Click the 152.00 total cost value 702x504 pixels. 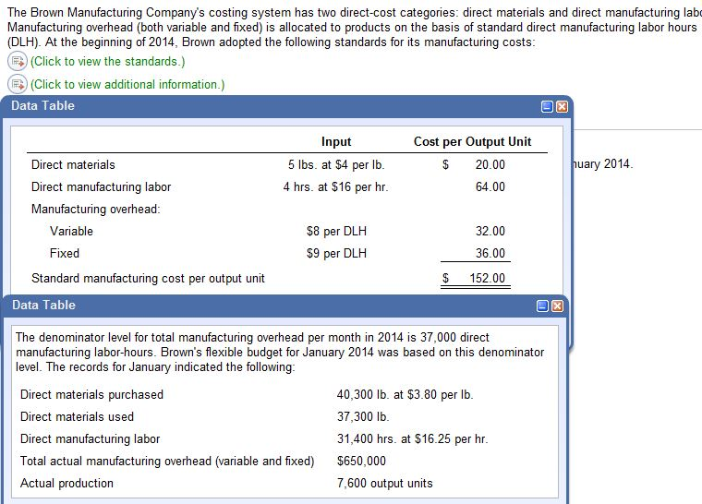point(487,279)
